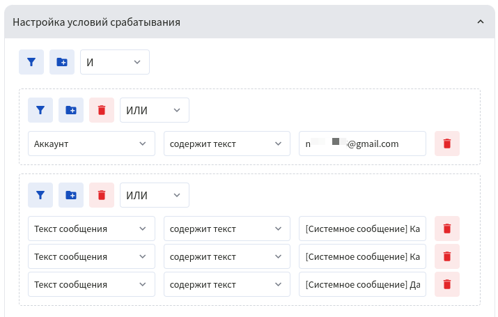Open the second Текст сообщения field dropdown
The image size is (498, 317).
(x=91, y=256)
